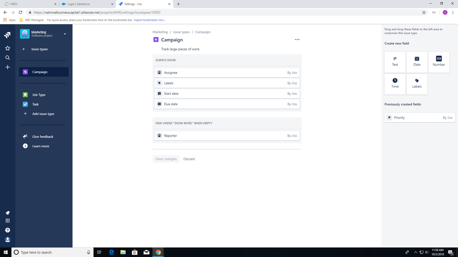This screenshot has width=458, height=257.
Task: Select the Settings - Jira tab
Action: click(144, 4)
